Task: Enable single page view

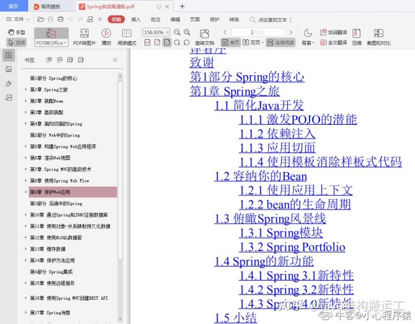Action: click(x=231, y=43)
